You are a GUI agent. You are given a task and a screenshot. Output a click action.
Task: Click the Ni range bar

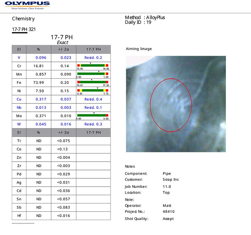point(93,90)
